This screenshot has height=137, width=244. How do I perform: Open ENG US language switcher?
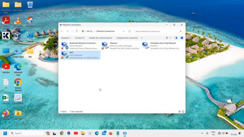(x=213, y=133)
